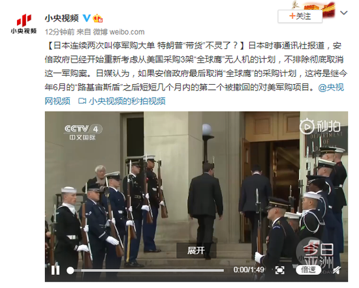
Task: Click the 微博 weibo.com source link
Action: tap(119, 32)
